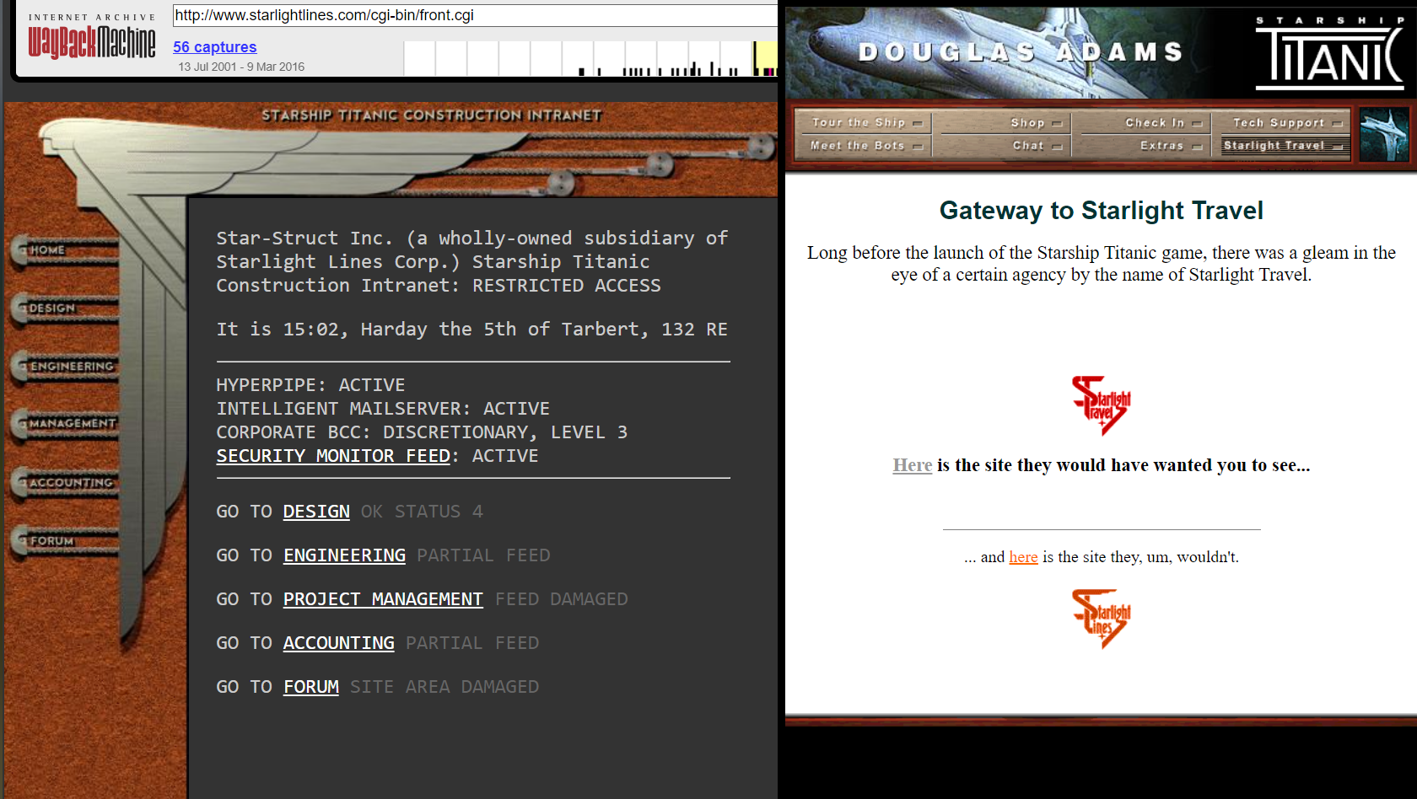Select Tour the Ship in navigation
The width and height of the screenshot is (1417, 799).
pyautogui.click(x=865, y=123)
